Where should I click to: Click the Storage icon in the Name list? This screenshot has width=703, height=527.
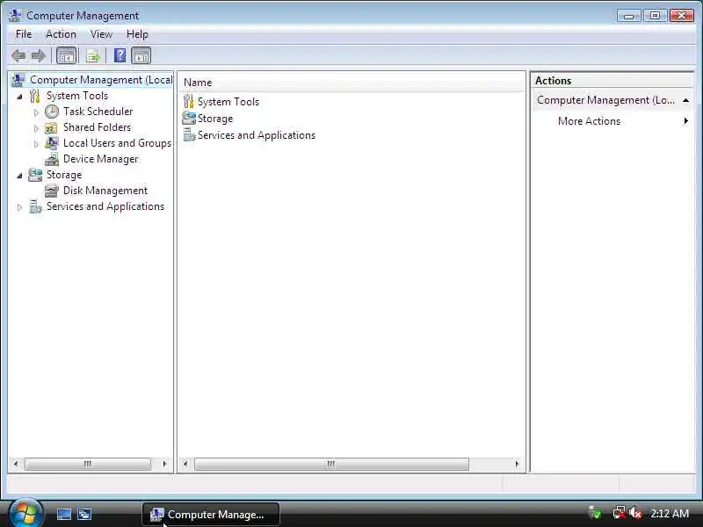click(x=189, y=119)
